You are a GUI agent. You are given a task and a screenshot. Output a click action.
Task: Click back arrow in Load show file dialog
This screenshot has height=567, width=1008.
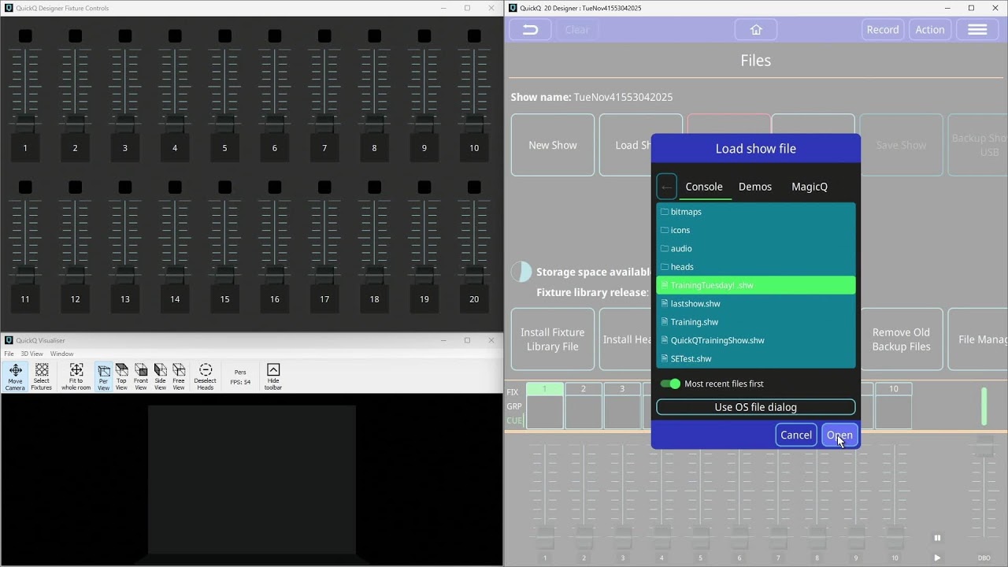[x=666, y=187]
